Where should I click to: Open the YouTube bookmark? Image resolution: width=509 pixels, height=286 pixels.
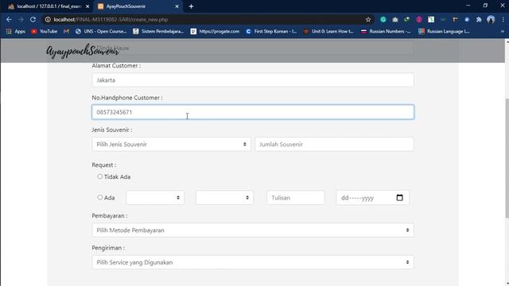[45, 32]
